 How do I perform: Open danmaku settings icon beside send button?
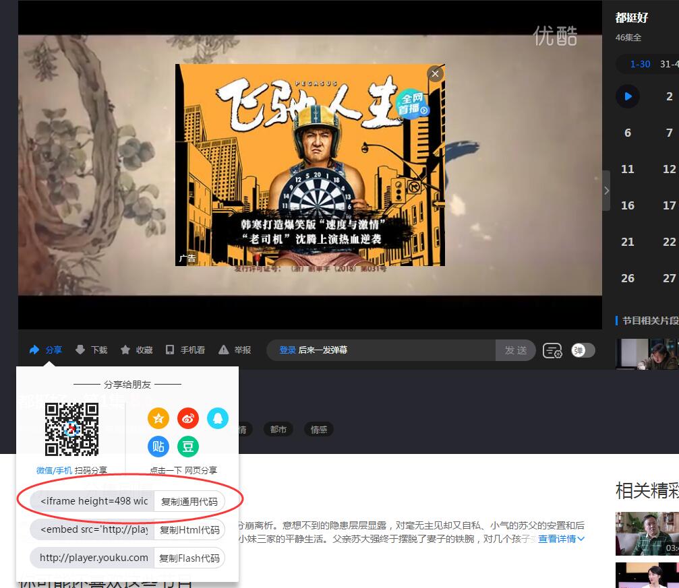553,350
